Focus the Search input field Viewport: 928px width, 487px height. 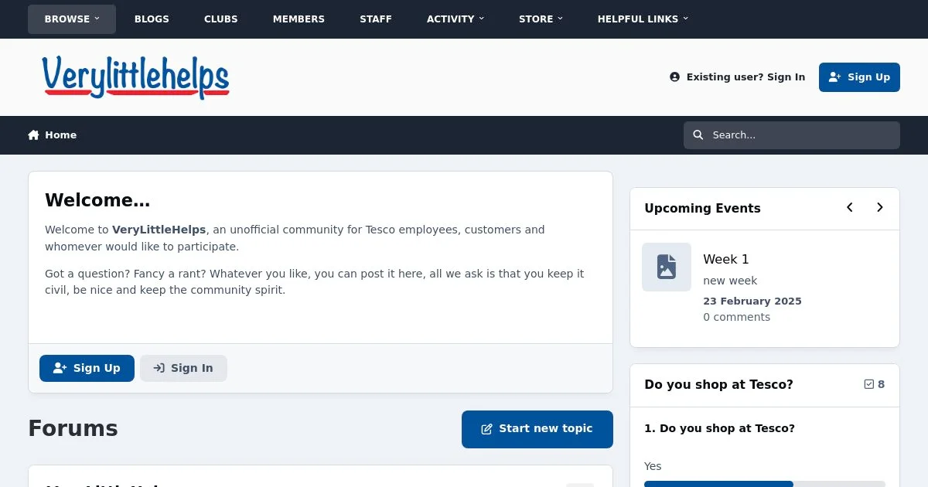(x=792, y=135)
